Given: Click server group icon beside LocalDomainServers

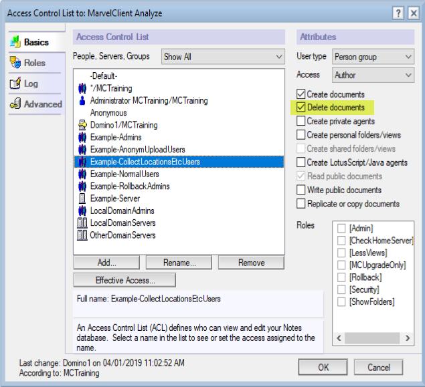Looking at the screenshot, I should 82,223.
